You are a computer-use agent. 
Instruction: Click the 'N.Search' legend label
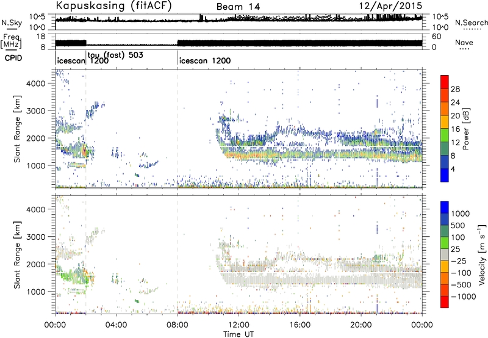pyautogui.click(x=471, y=23)
